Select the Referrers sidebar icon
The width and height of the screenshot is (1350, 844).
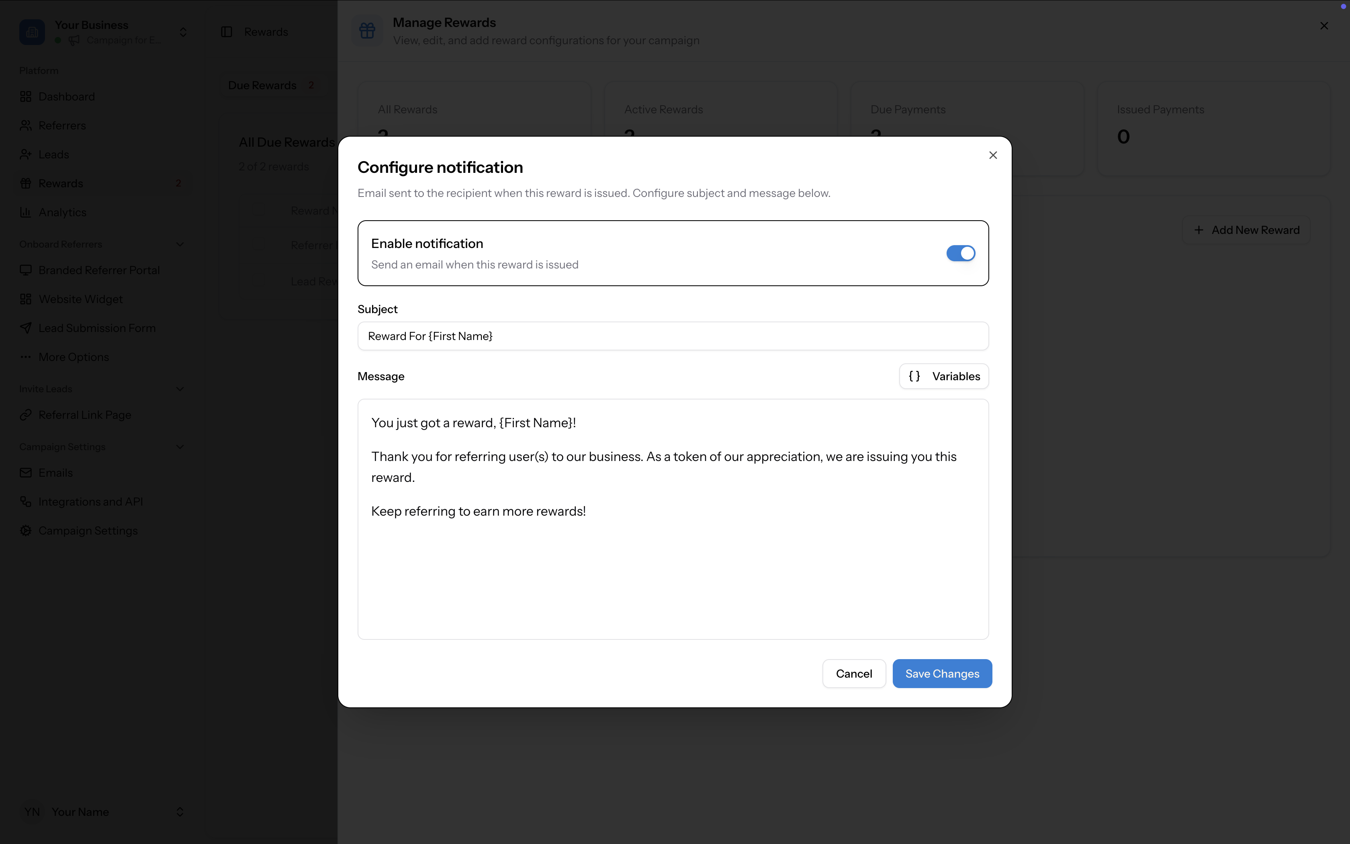coord(26,125)
